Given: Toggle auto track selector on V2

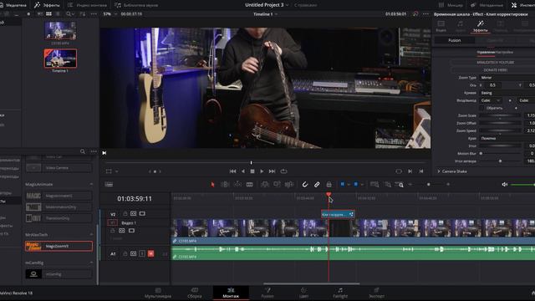Looking at the screenshot, I should tap(133, 214).
